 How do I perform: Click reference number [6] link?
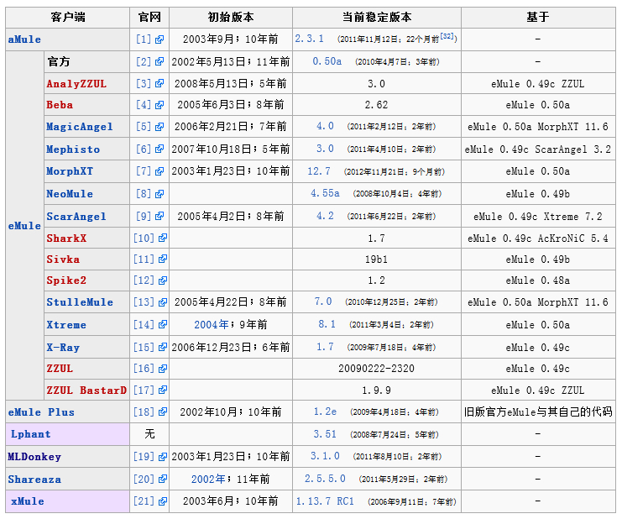(144, 149)
